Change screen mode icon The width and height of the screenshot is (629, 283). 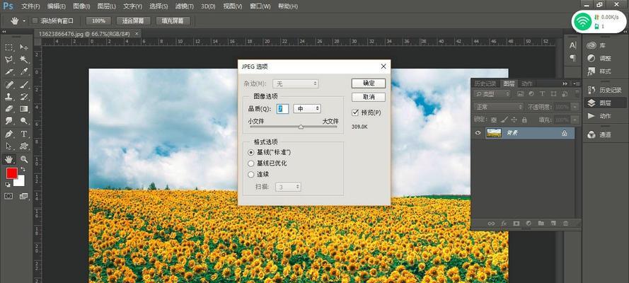23,196
